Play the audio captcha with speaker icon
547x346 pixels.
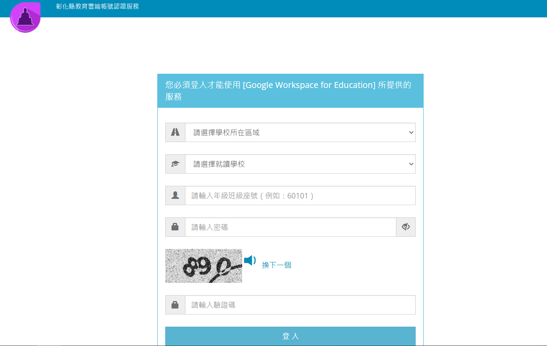tap(250, 260)
